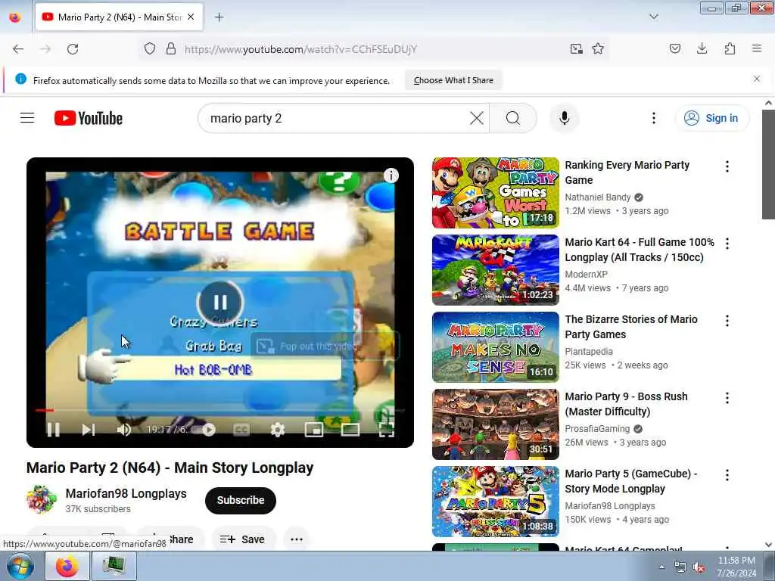Enter full screen mode
The height and width of the screenshot is (581, 775).
pos(387,430)
